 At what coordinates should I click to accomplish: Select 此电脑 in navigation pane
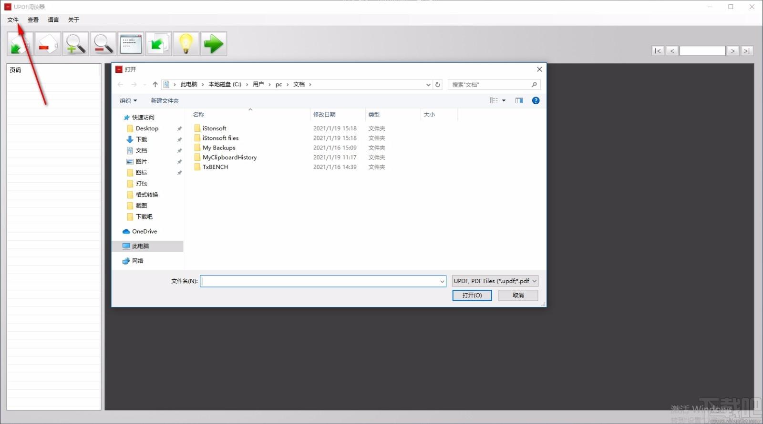coord(147,246)
